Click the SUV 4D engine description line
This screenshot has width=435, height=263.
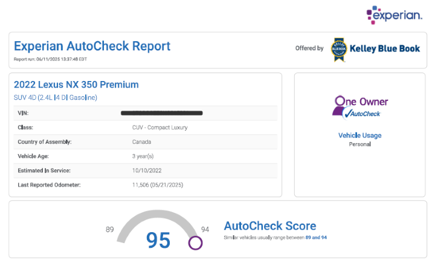56,97
